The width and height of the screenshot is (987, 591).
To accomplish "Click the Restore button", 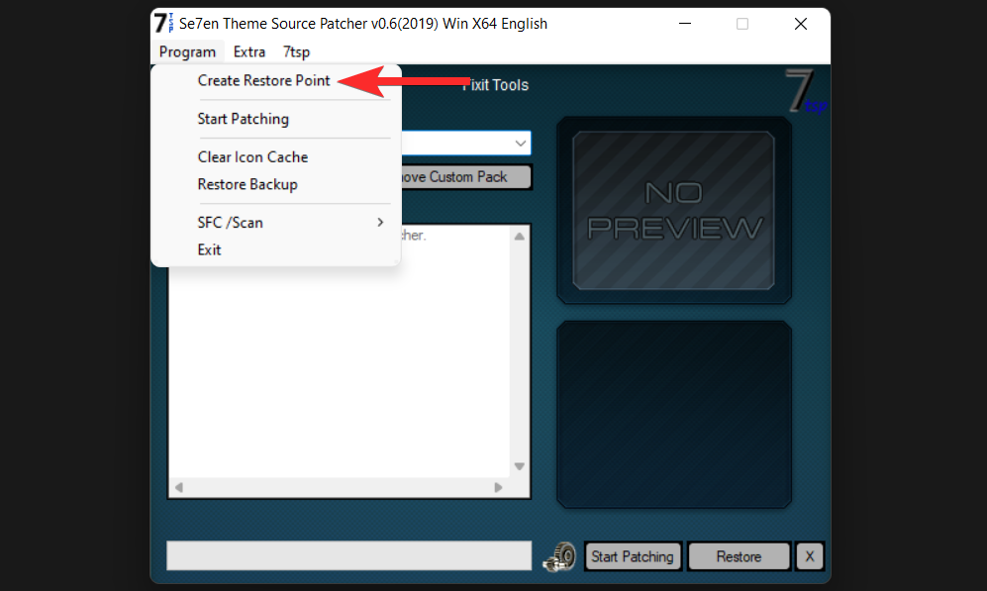I will pyautogui.click(x=739, y=556).
